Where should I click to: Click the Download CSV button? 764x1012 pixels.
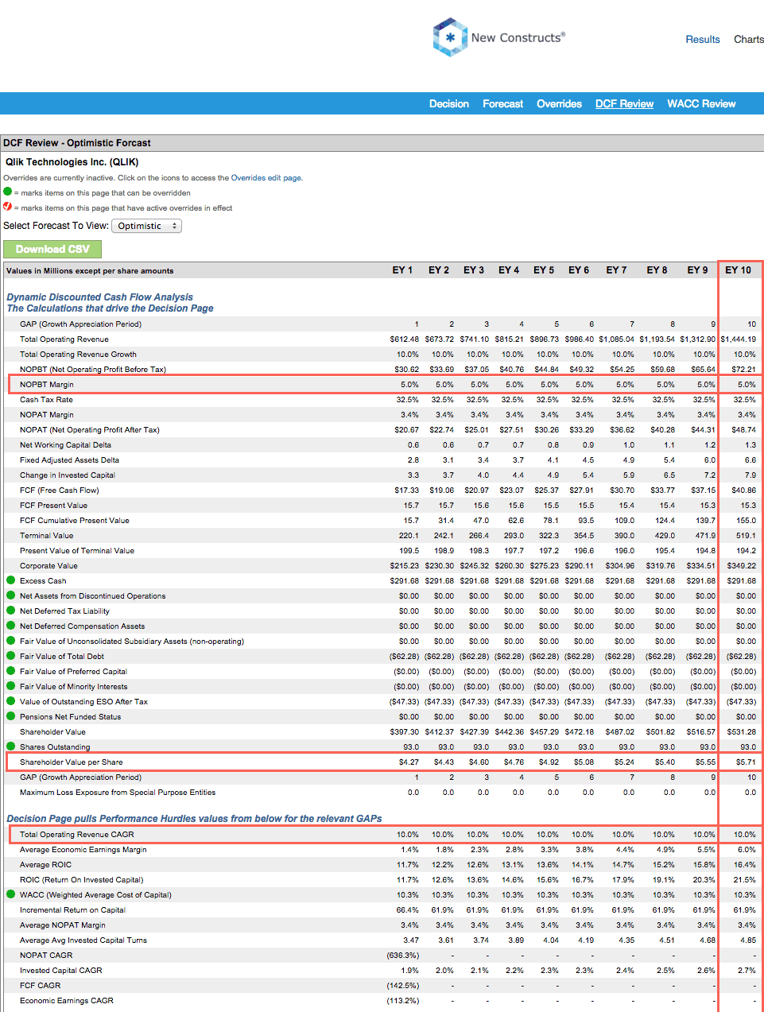point(52,249)
